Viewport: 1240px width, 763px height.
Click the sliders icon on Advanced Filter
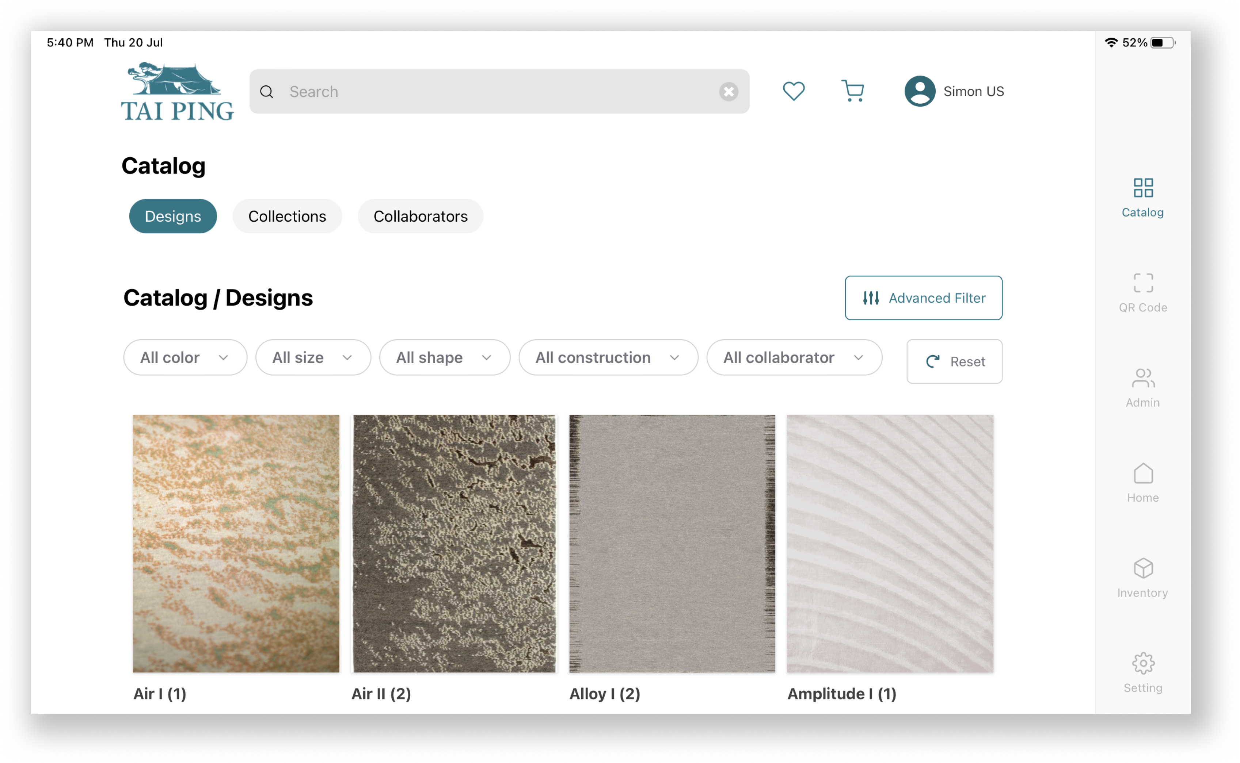[x=871, y=298]
